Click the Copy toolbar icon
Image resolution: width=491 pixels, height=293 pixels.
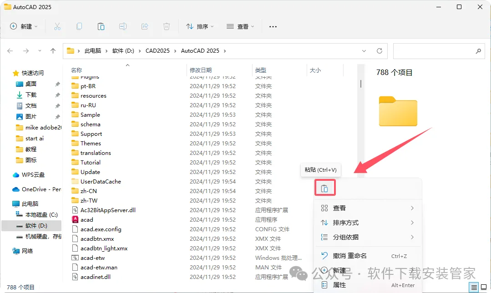pos(79,27)
